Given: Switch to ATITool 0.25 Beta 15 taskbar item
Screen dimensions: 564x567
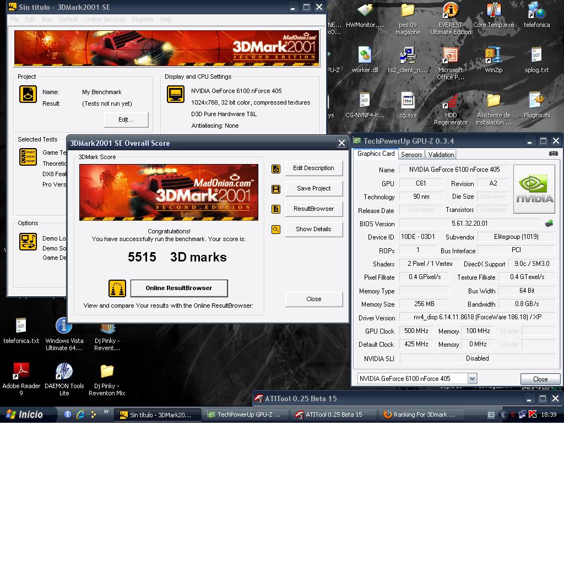Looking at the screenshot, I should click(x=333, y=415).
